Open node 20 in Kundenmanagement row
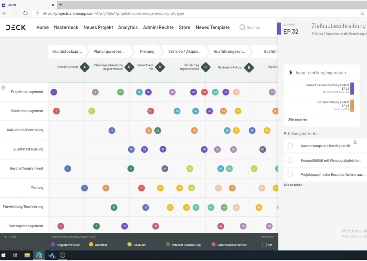The image size is (367, 261). click(x=151, y=111)
